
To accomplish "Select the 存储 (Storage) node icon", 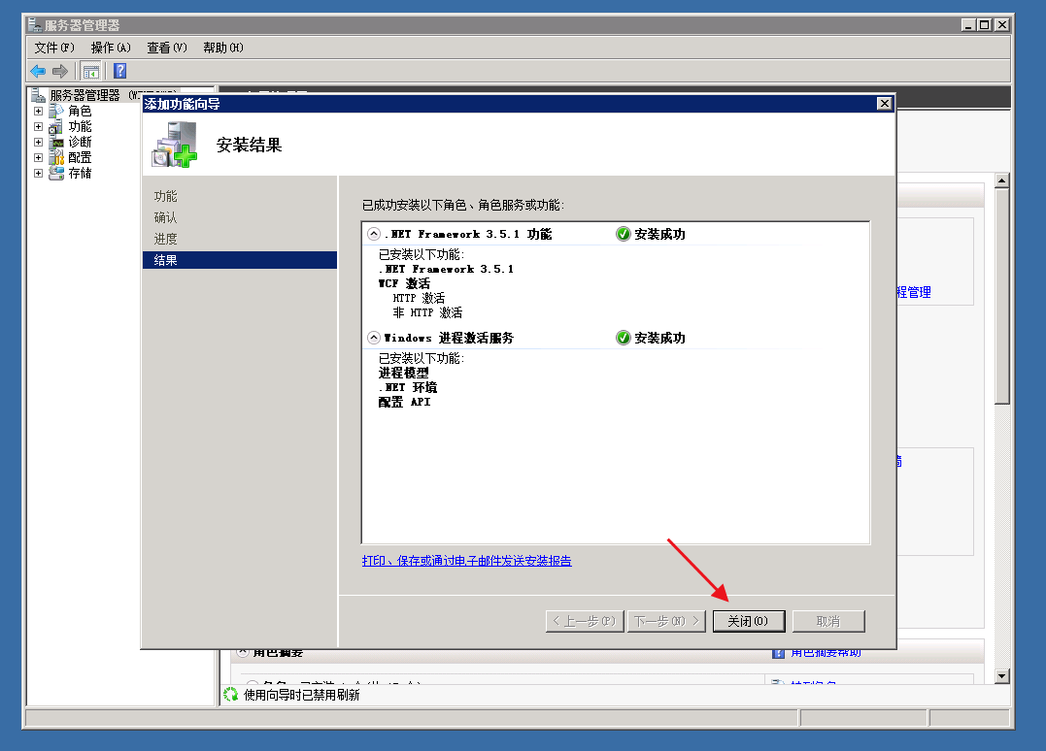I will [56, 174].
